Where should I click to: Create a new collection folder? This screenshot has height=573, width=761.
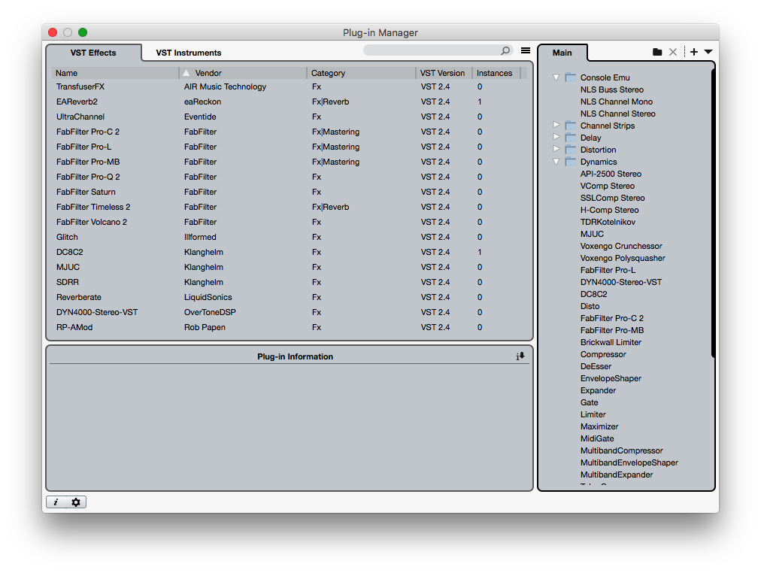tap(657, 51)
